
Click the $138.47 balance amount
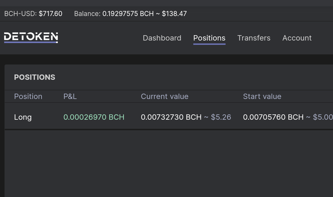pos(174,14)
